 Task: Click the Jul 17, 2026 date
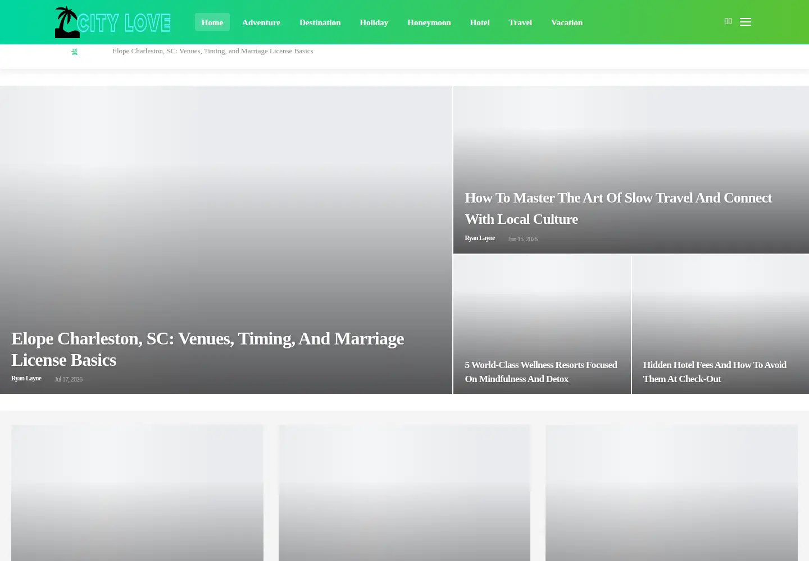[69, 379]
